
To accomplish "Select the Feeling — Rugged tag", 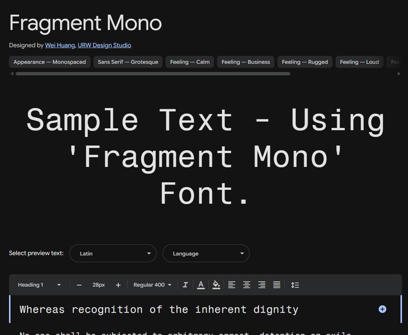I will 305,62.
